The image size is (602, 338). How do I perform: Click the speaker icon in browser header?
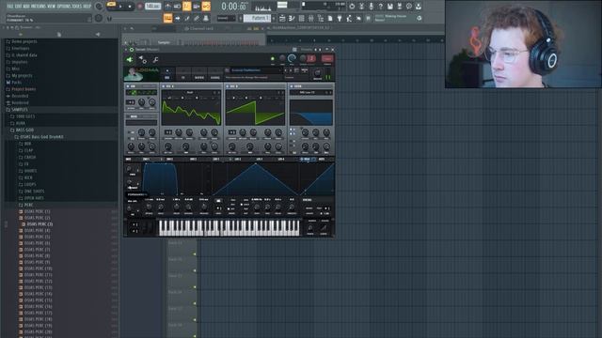pyautogui.click(x=98, y=35)
